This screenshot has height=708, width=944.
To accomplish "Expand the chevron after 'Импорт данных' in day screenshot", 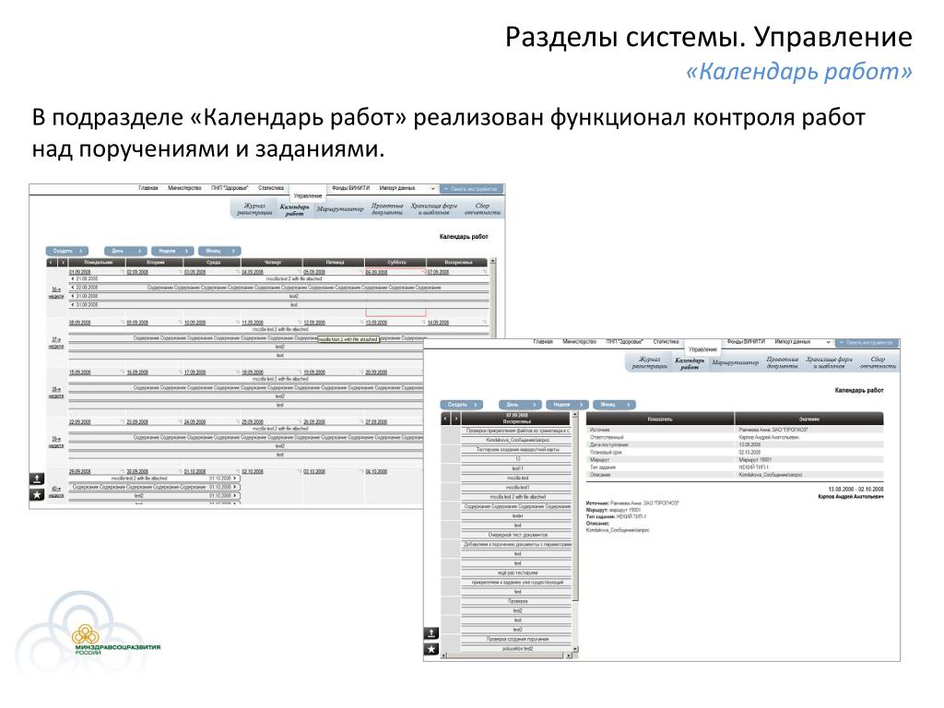I will 828,343.
